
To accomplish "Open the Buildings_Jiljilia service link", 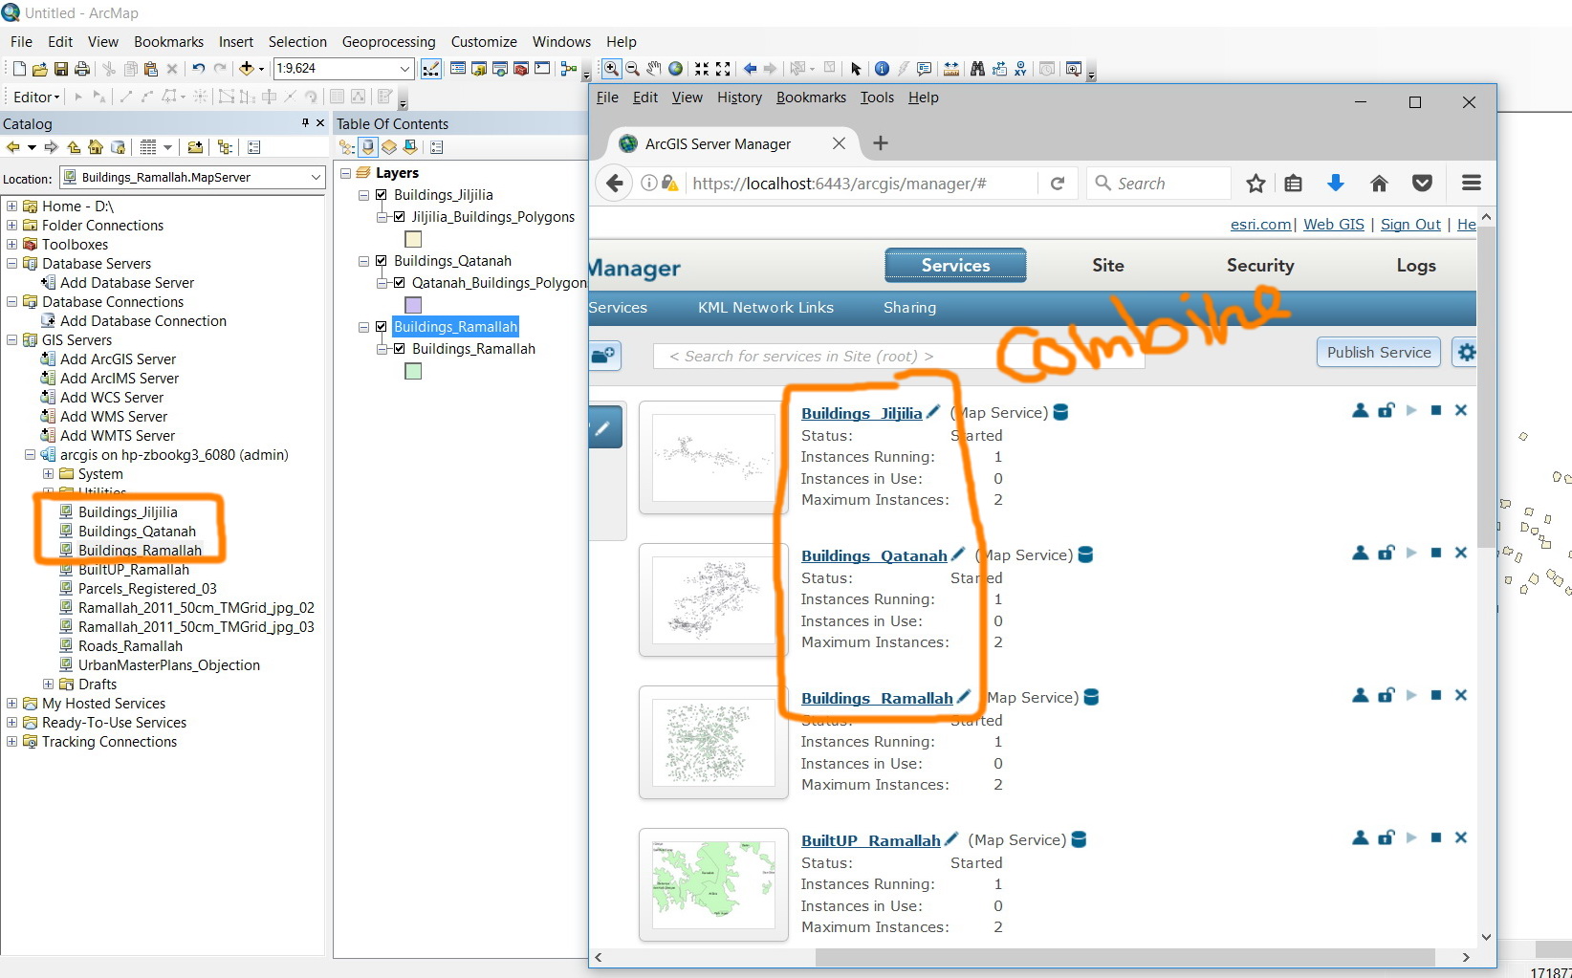I will click(862, 413).
